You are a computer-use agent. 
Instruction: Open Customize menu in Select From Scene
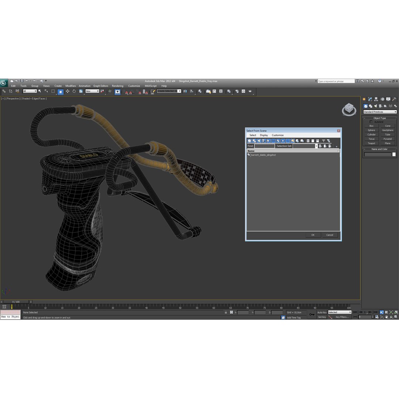(277, 135)
